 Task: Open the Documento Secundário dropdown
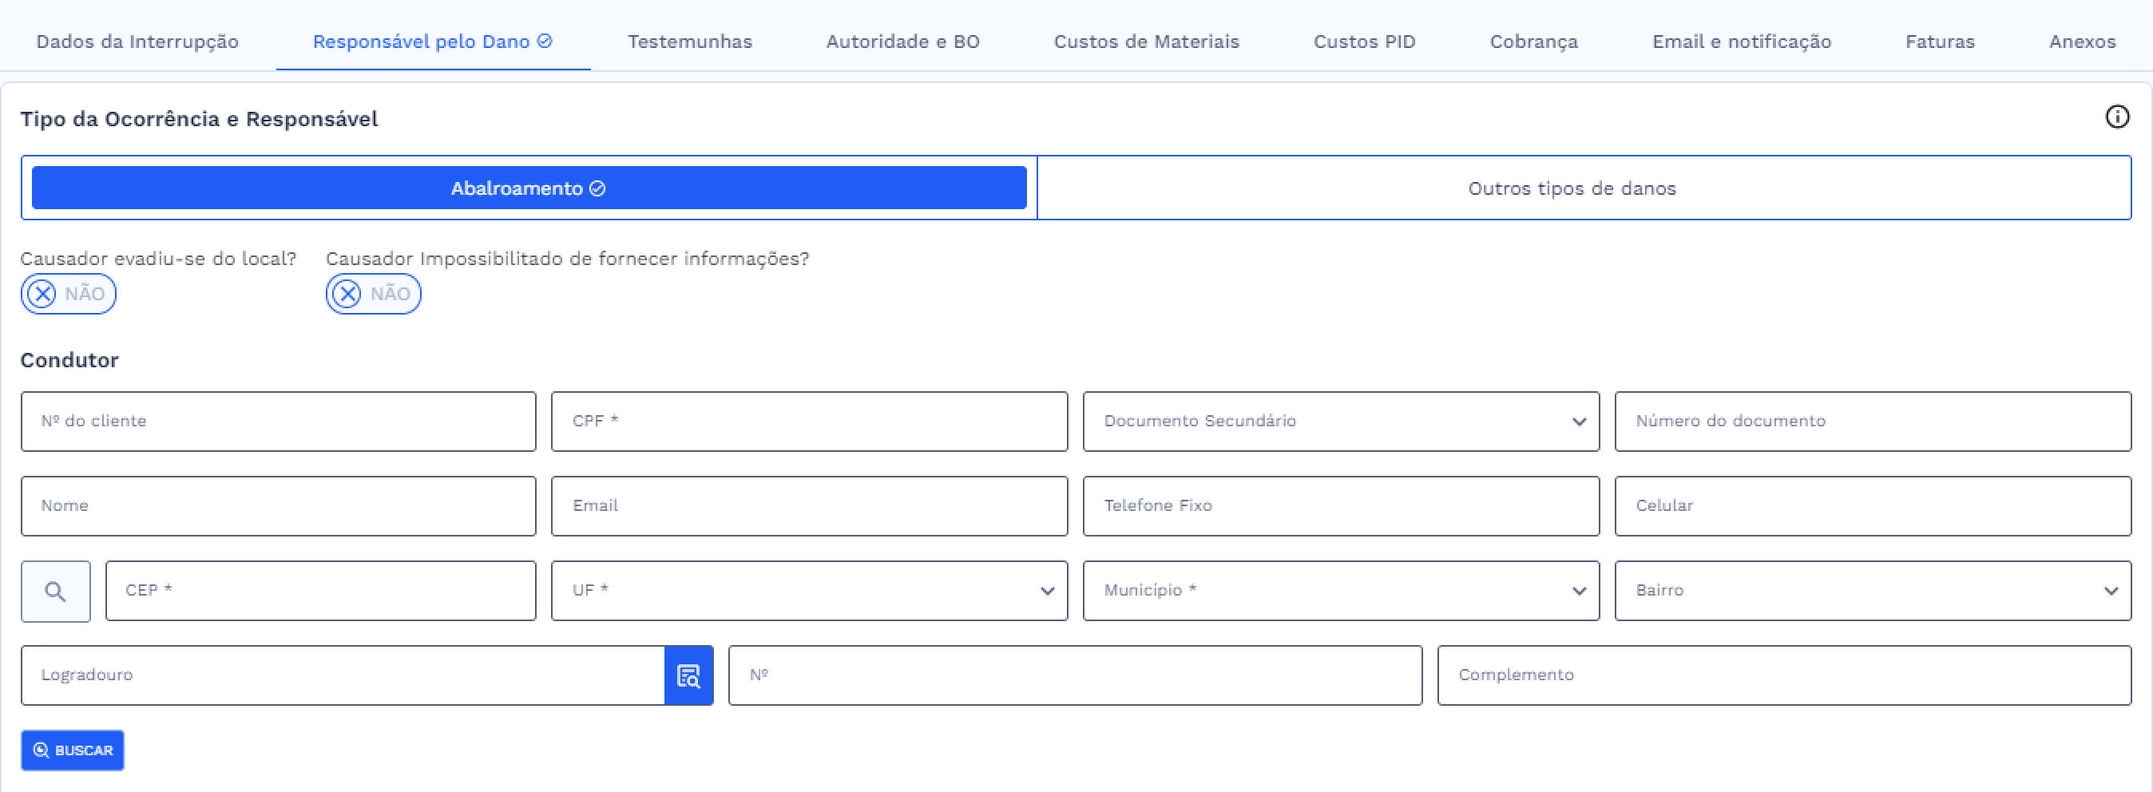pyautogui.click(x=1579, y=422)
